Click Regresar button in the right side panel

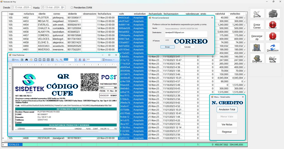click(x=257, y=59)
